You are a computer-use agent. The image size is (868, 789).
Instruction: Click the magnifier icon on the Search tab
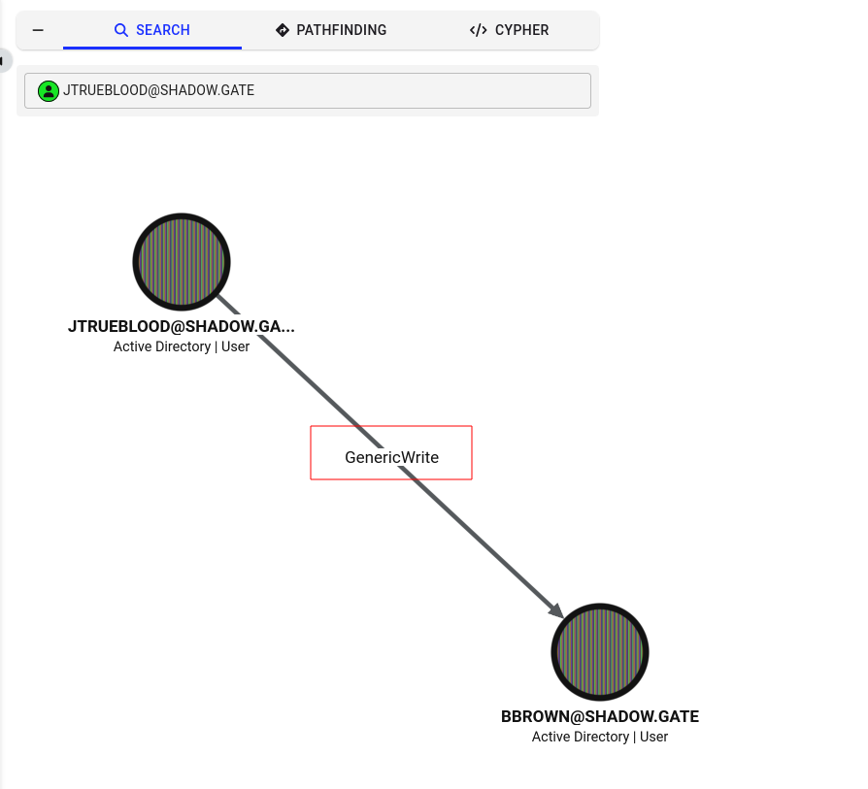click(120, 30)
